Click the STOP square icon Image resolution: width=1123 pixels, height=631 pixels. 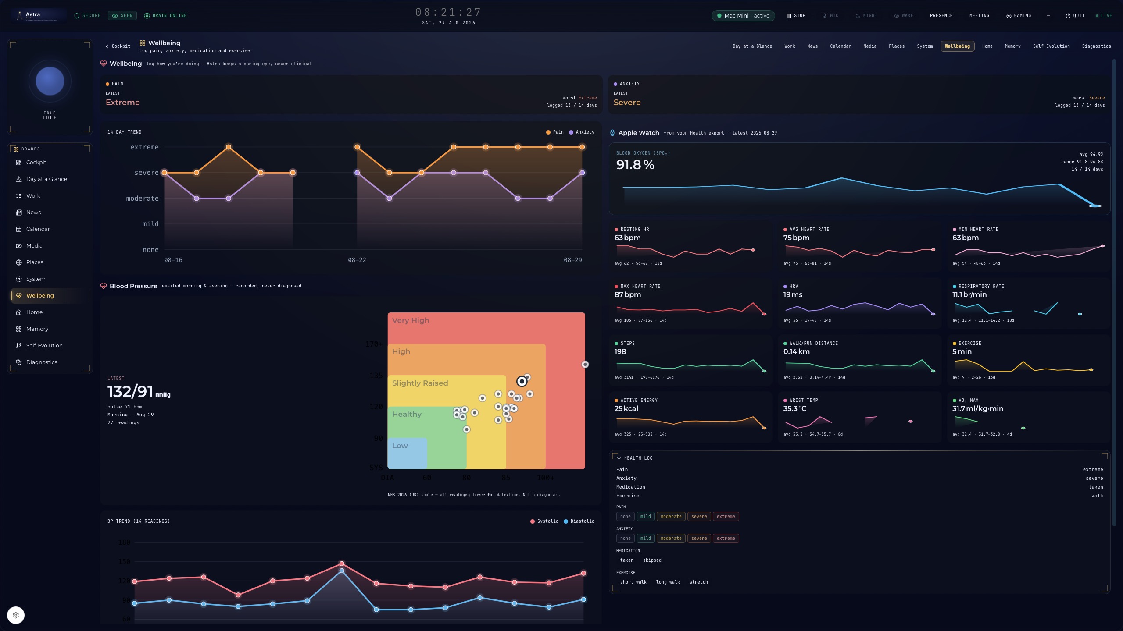[x=788, y=16]
